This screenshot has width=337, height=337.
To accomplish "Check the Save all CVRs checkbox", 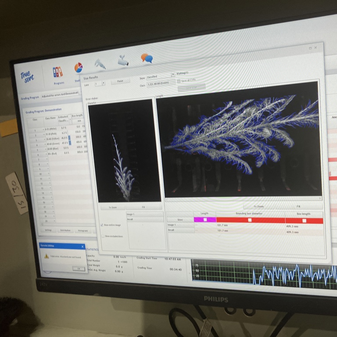I will [178, 81].
